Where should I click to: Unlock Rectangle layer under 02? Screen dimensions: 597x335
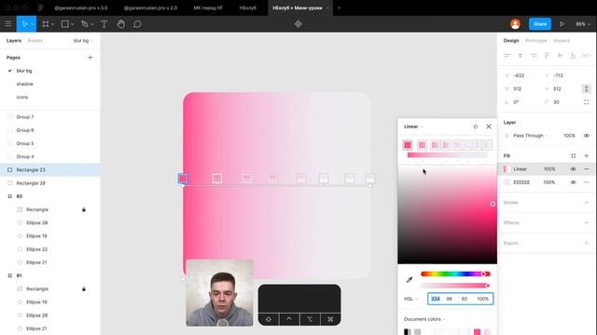pyautogui.click(x=84, y=209)
